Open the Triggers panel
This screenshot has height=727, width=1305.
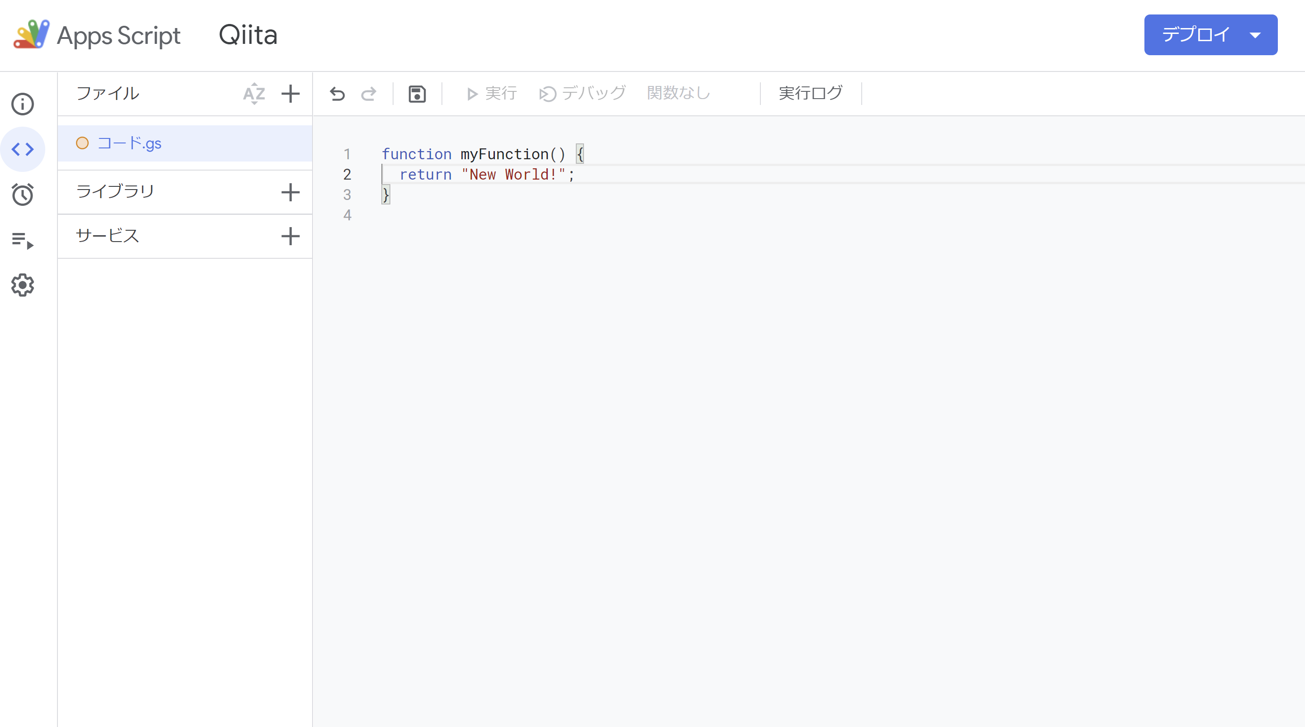click(22, 195)
